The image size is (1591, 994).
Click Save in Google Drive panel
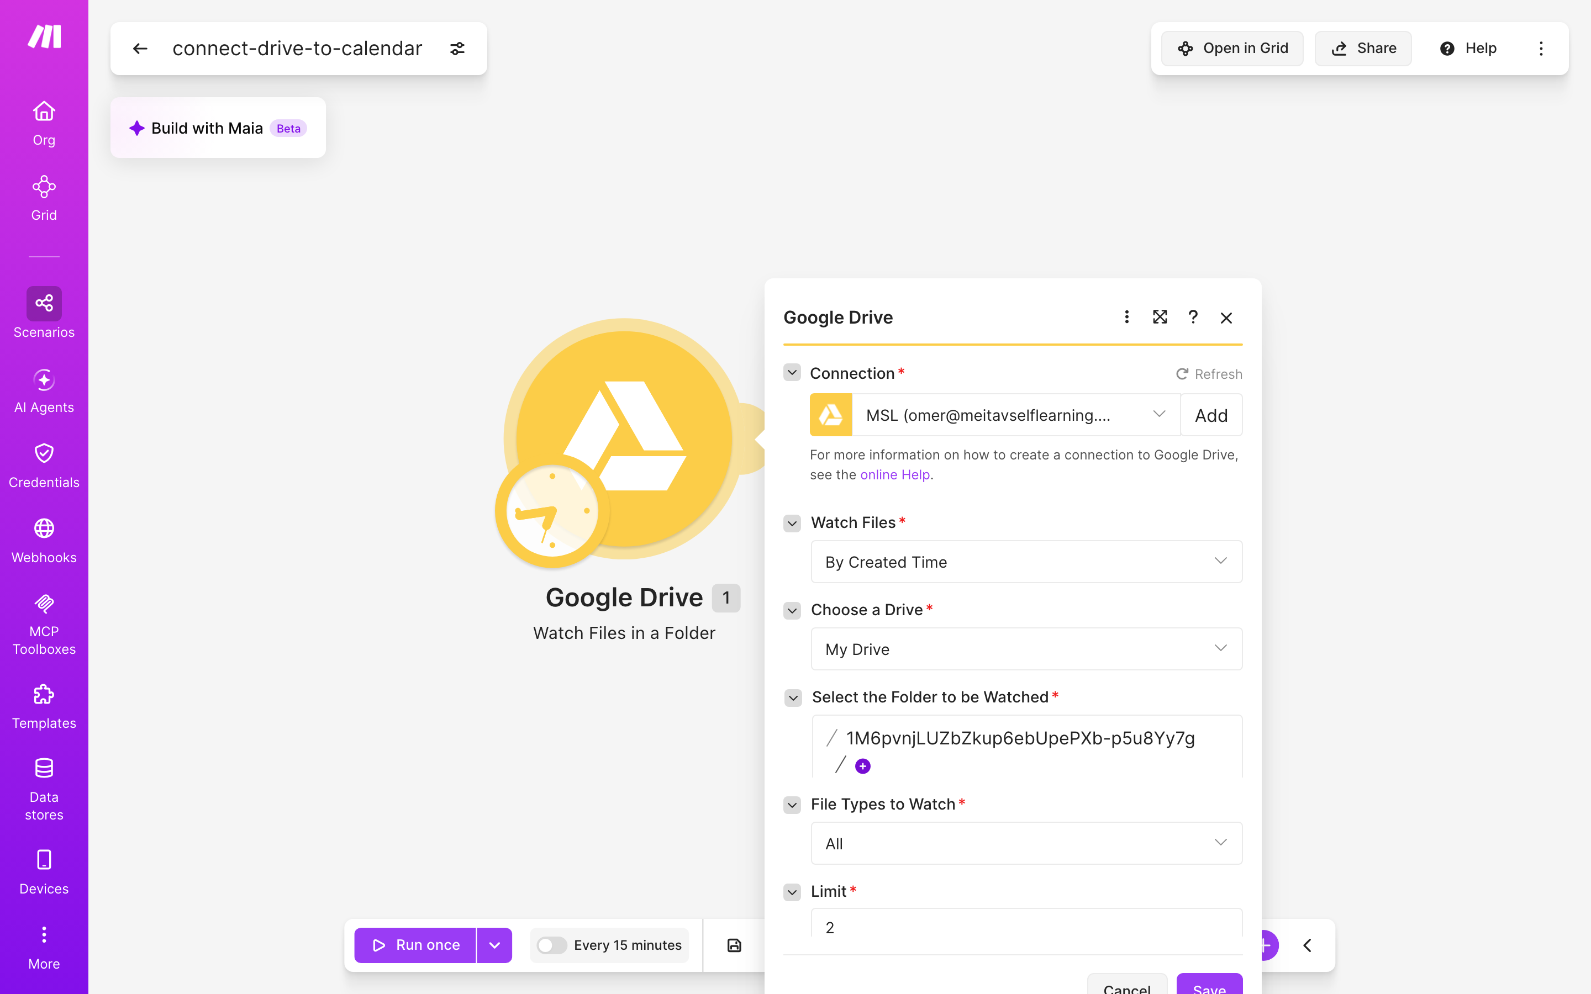pos(1209,985)
